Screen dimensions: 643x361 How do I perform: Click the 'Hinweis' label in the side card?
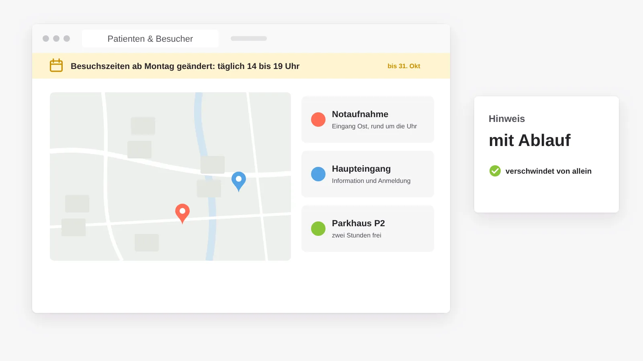(x=507, y=119)
